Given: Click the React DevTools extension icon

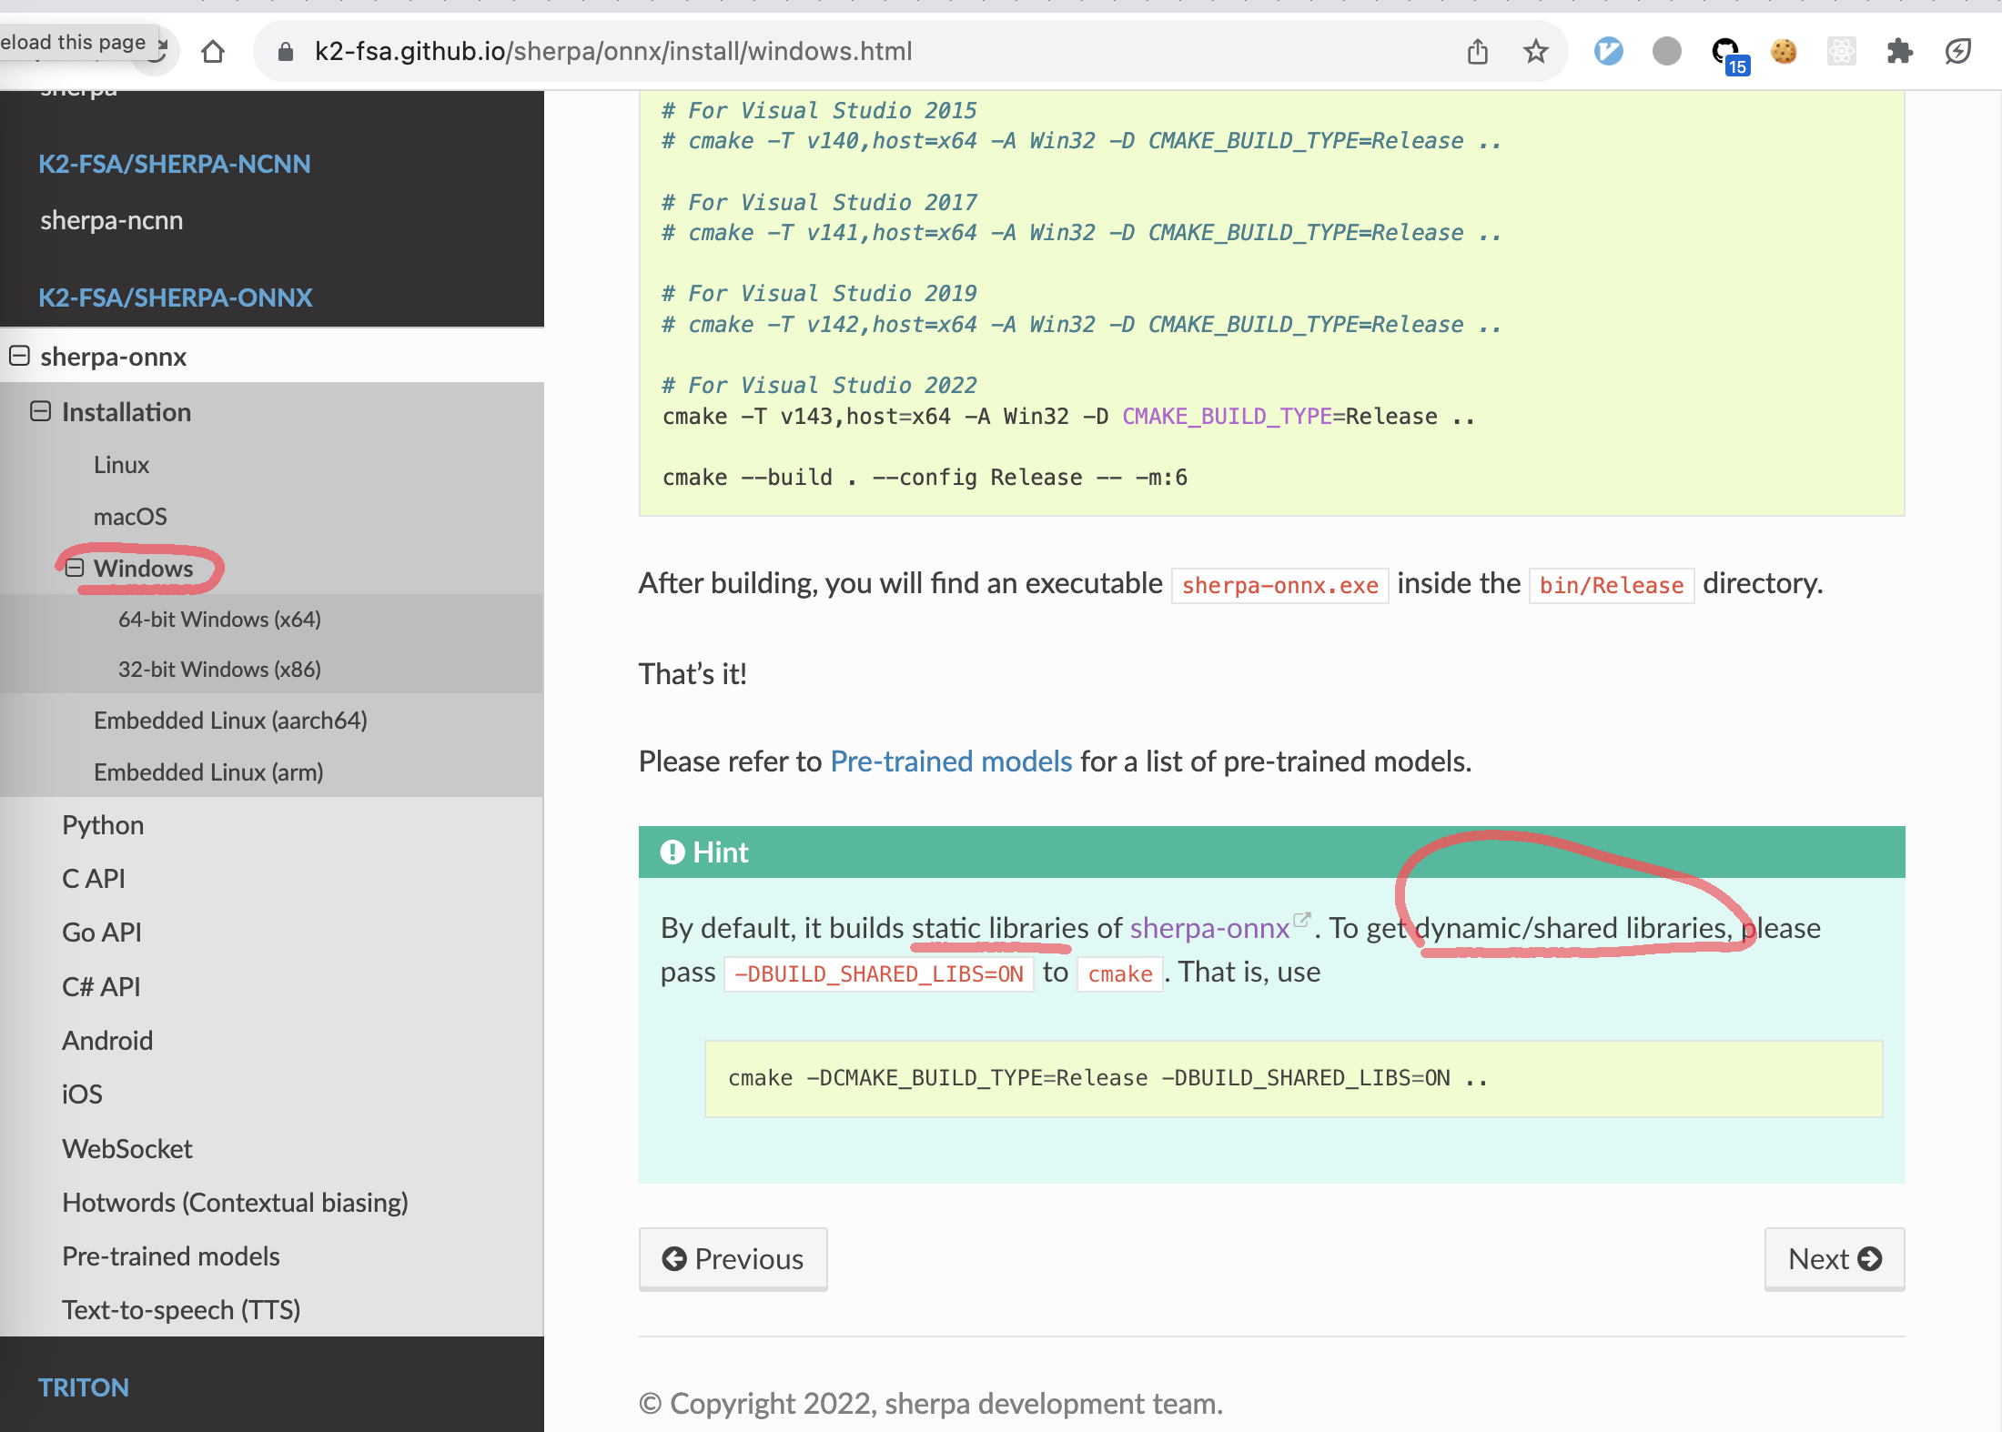Looking at the screenshot, I should coord(1841,51).
